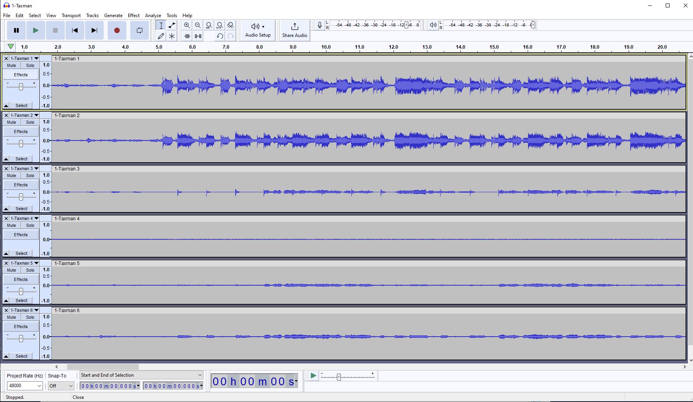Solo the 1-Taxman 3 track
693x402 pixels.
click(30, 176)
